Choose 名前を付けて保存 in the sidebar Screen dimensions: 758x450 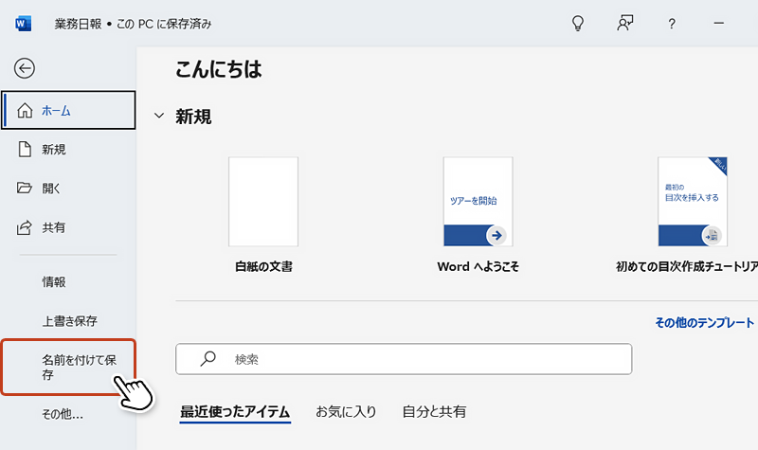point(68,368)
